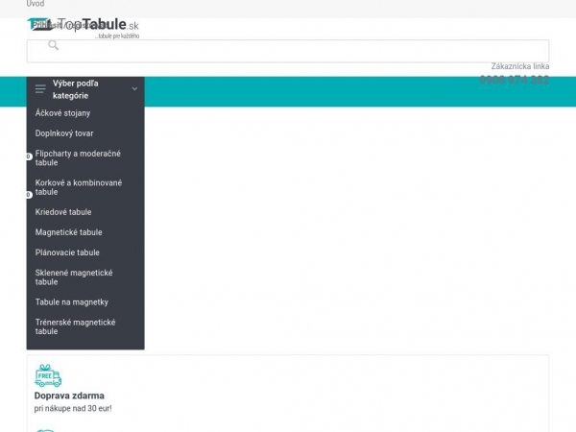Expand the category chooser chevron
This screenshot has height=432, width=576.
click(134, 88)
